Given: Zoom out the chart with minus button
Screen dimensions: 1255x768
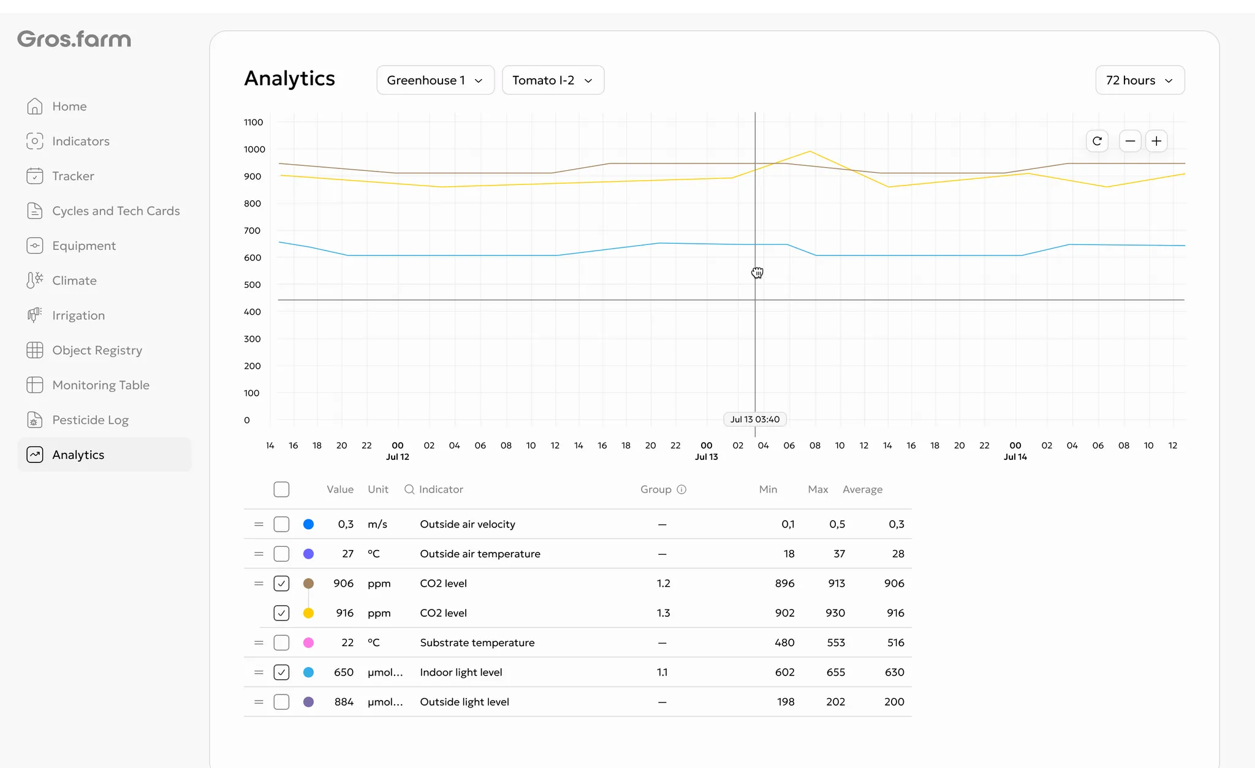Looking at the screenshot, I should pyautogui.click(x=1130, y=141).
